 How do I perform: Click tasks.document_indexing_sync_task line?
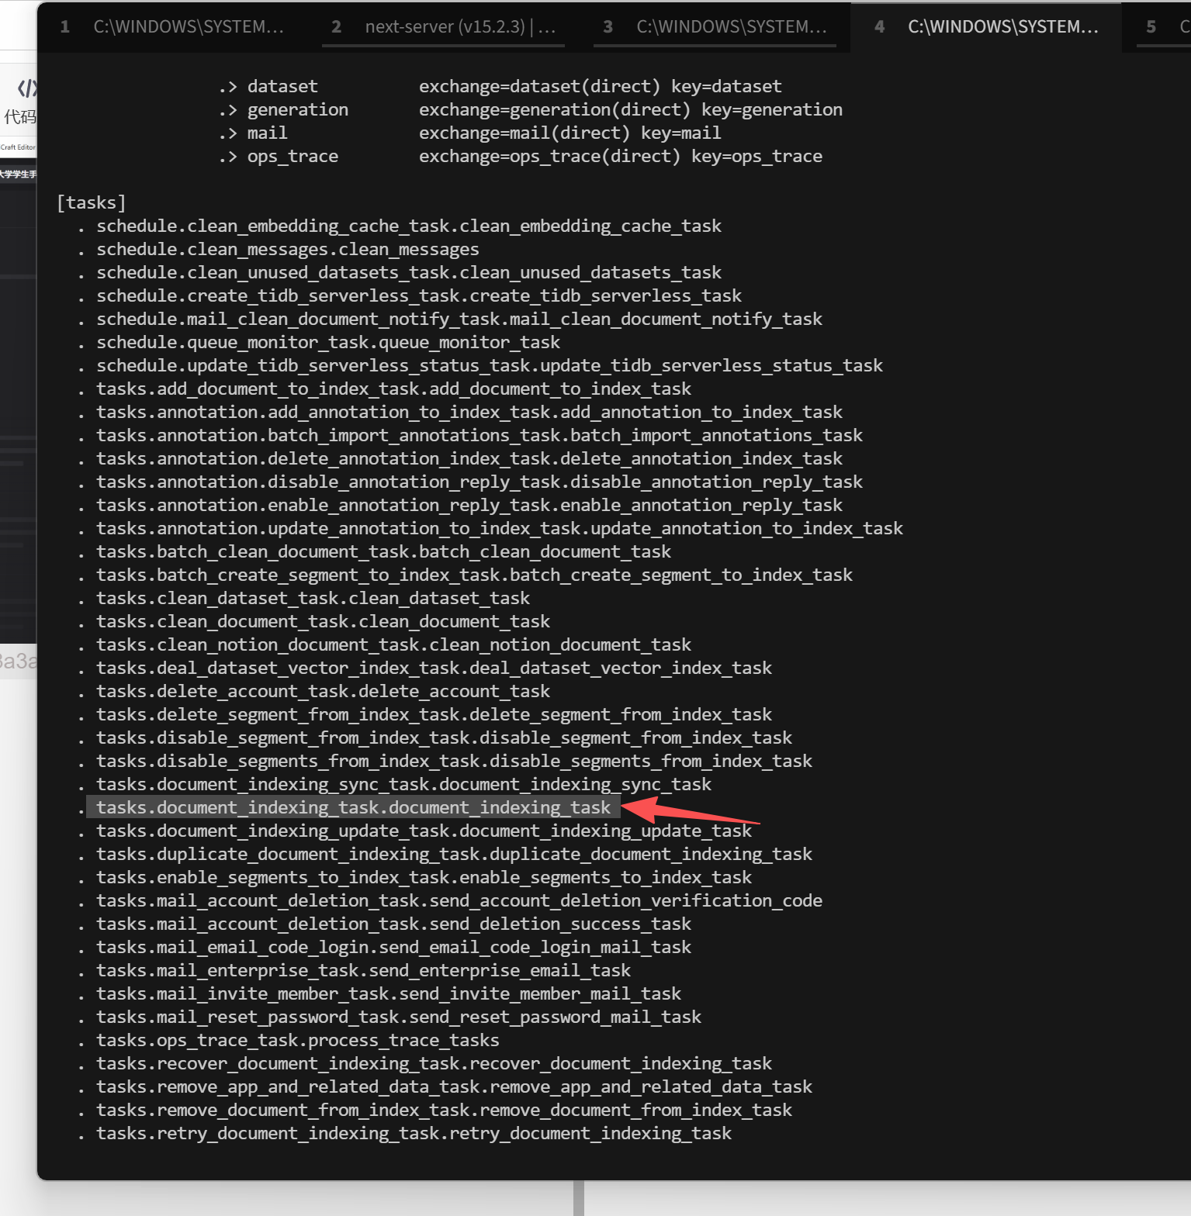[403, 784]
